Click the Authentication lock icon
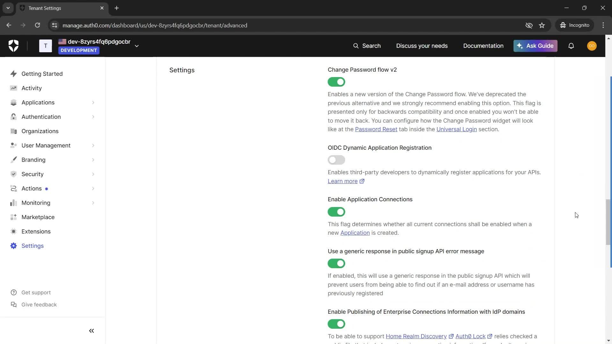612x344 pixels. [x=13, y=117]
